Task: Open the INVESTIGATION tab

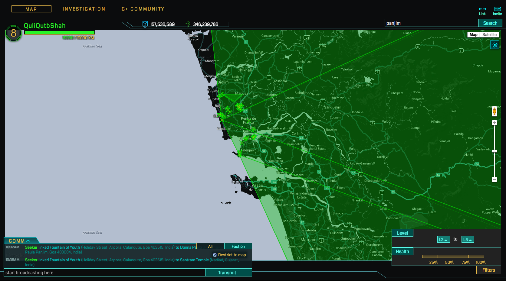Action: [x=84, y=9]
